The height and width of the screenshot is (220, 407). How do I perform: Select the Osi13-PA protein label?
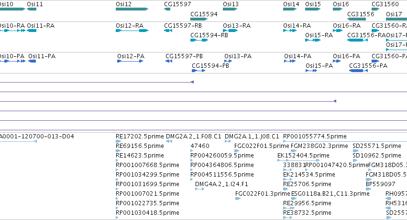click(x=238, y=56)
